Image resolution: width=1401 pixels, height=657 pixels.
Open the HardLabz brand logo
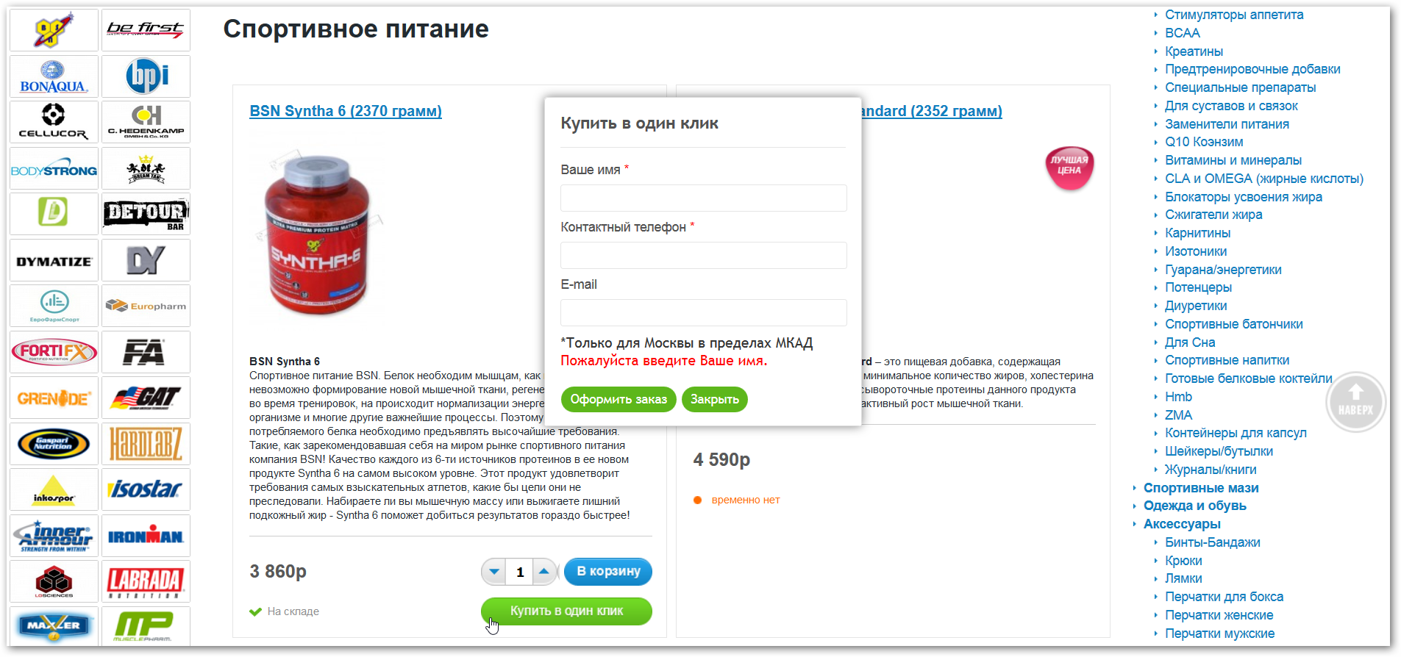click(146, 444)
